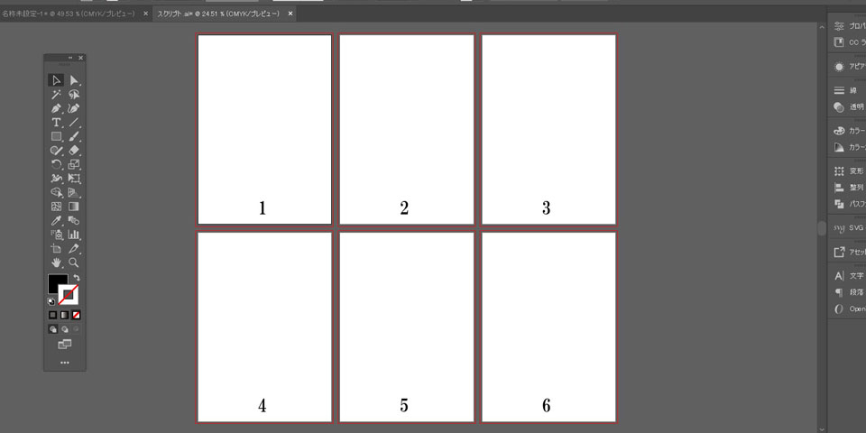Select the Type tool
The height and width of the screenshot is (433, 866).
click(56, 123)
